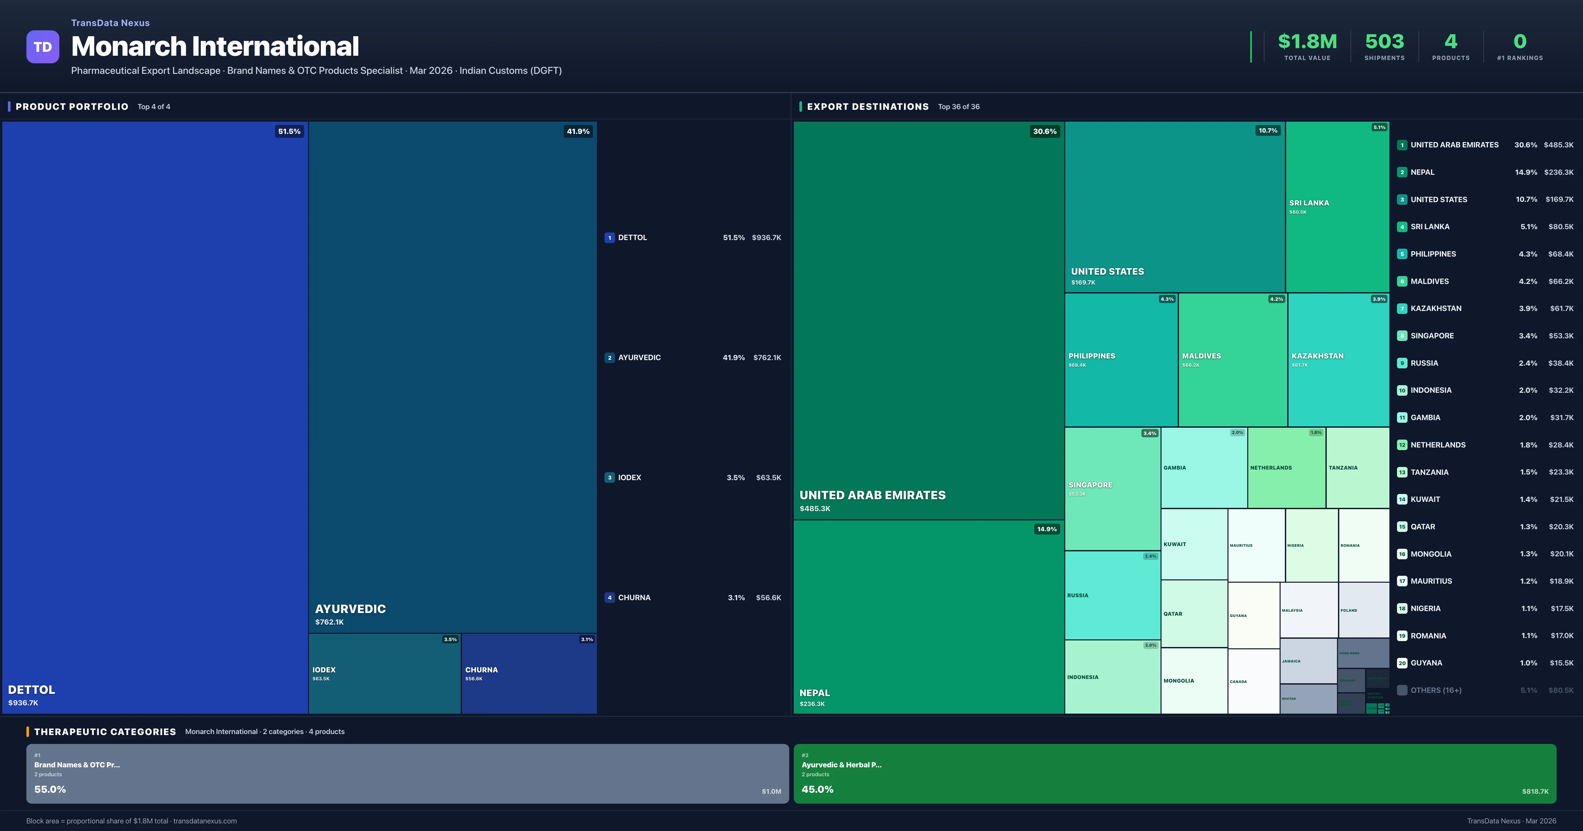Click rank badge 12 next to Netherlands
This screenshot has width=1583, height=831.
coord(1402,445)
